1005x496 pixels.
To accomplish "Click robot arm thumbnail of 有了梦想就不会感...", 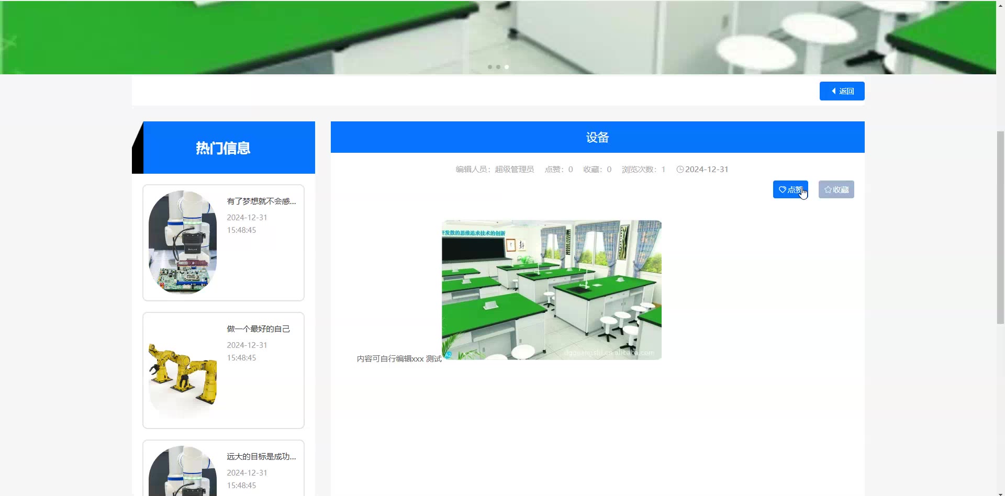I will (183, 242).
